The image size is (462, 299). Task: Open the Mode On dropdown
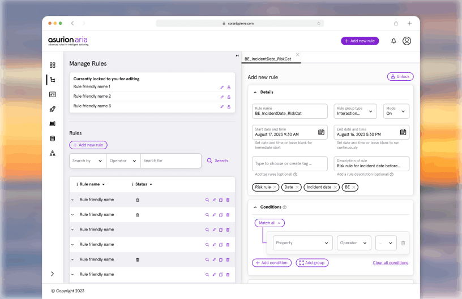(x=396, y=111)
